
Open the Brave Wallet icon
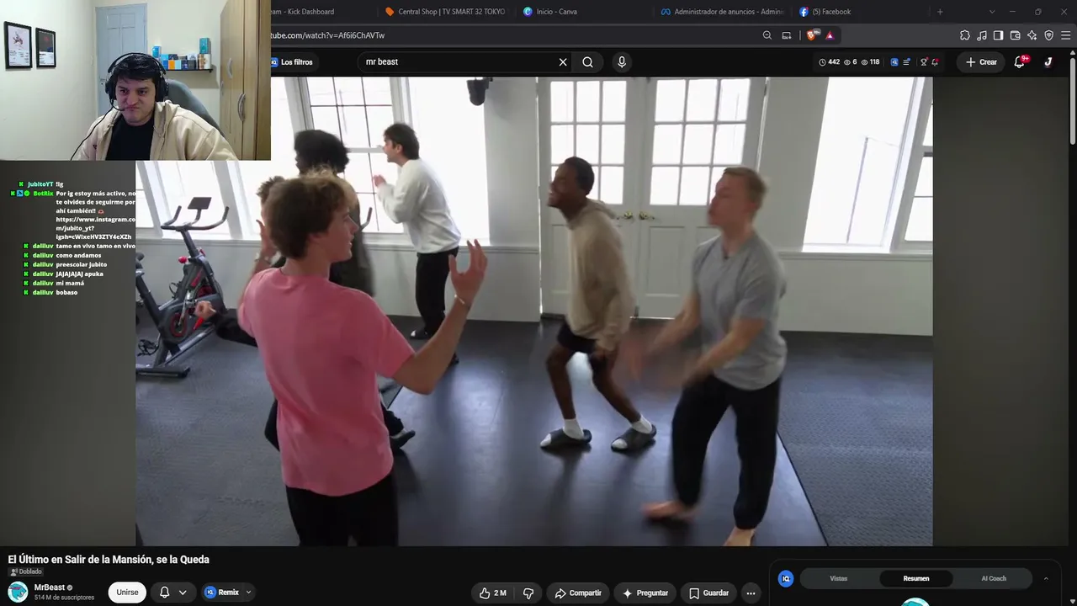(1015, 35)
